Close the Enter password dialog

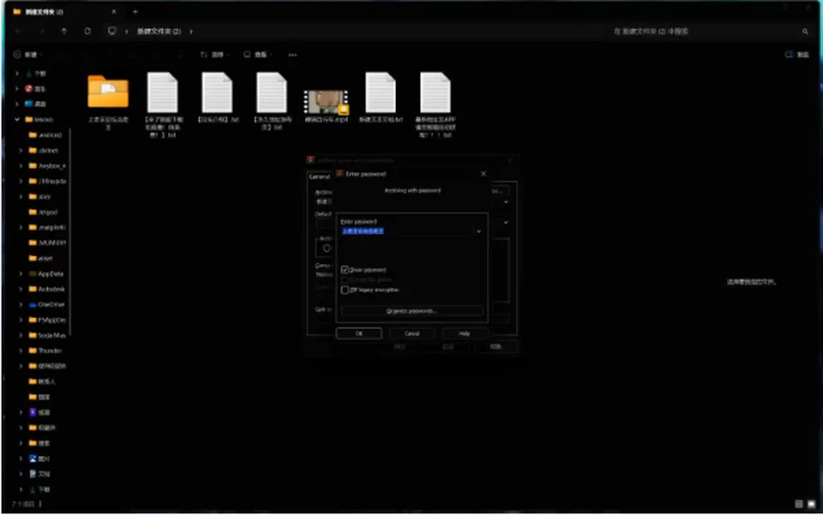(484, 174)
